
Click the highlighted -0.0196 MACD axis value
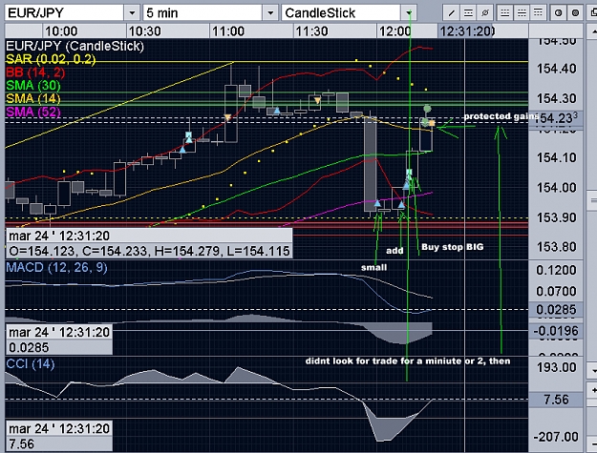(x=556, y=331)
